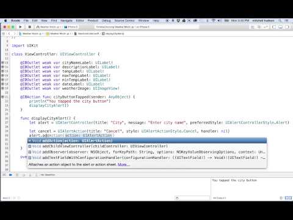Toggle the variables view pane button
Image resolution: width=293 pixels, height=220 pixels.
click(286, 198)
